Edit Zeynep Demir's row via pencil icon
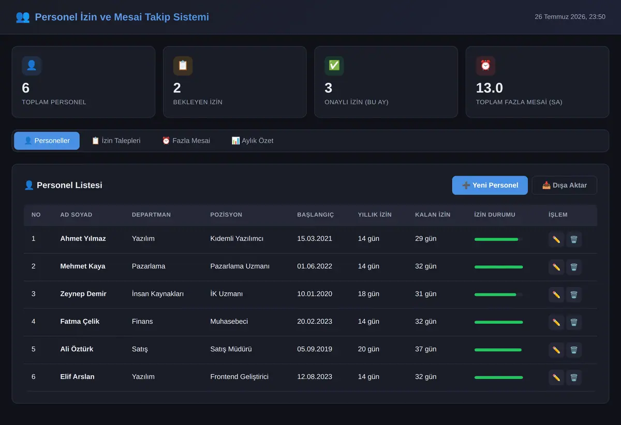 point(556,295)
